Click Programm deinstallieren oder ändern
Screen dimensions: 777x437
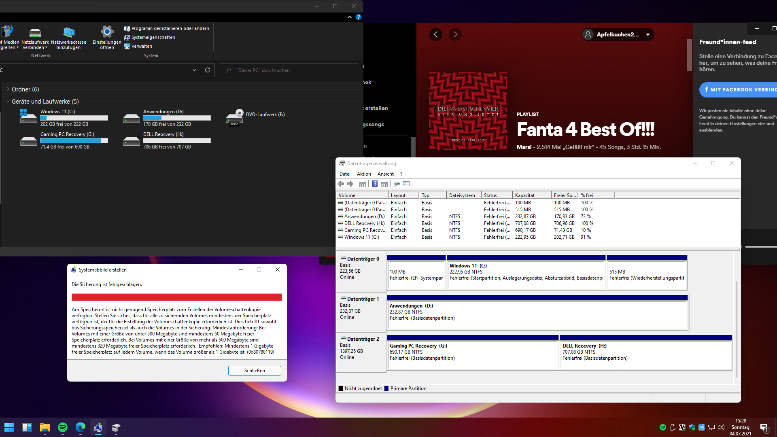point(166,28)
